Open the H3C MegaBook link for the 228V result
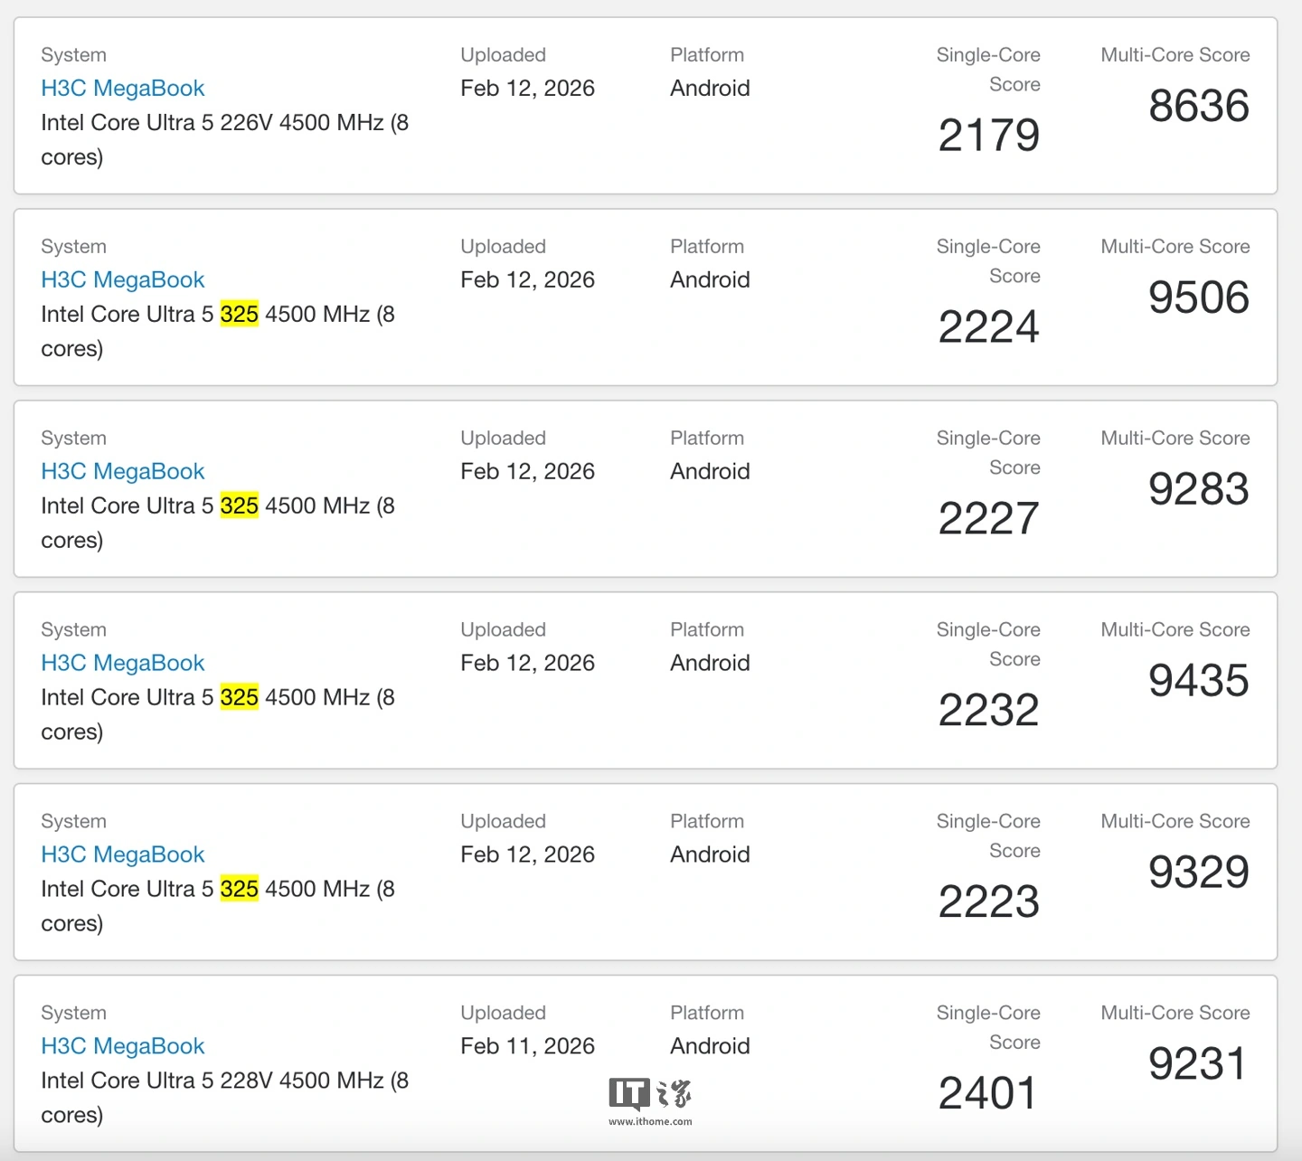 pos(123,1047)
